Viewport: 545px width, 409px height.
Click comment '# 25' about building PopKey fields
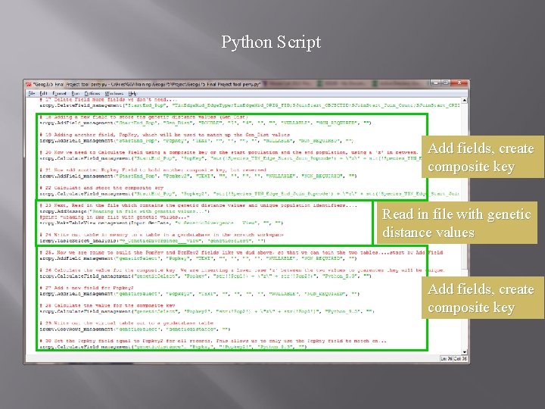[x=241, y=252]
